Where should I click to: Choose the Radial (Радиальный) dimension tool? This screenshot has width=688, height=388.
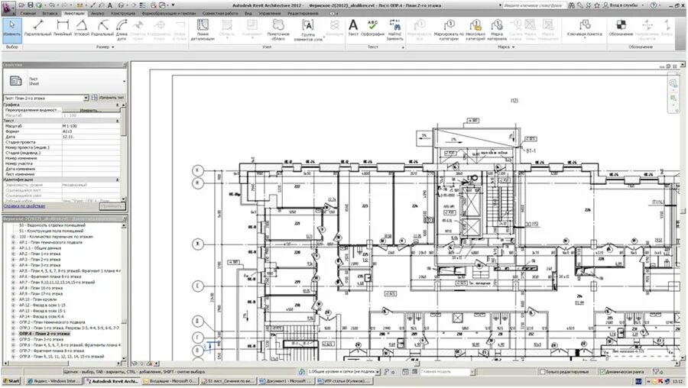tap(102, 28)
